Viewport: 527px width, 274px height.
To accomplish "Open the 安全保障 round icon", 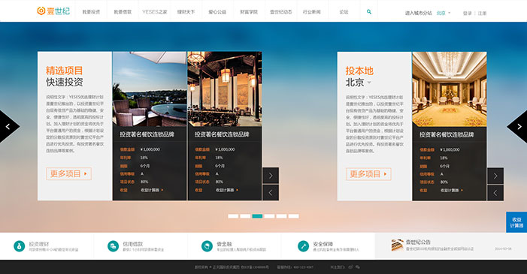I will coord(303,246).
